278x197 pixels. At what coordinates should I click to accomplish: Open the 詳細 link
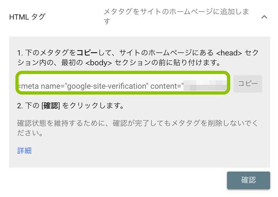24,151
